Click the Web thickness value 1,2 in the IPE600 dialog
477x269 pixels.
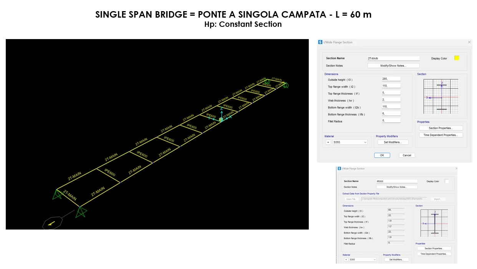pyautogui.click(x=396, y=227)
